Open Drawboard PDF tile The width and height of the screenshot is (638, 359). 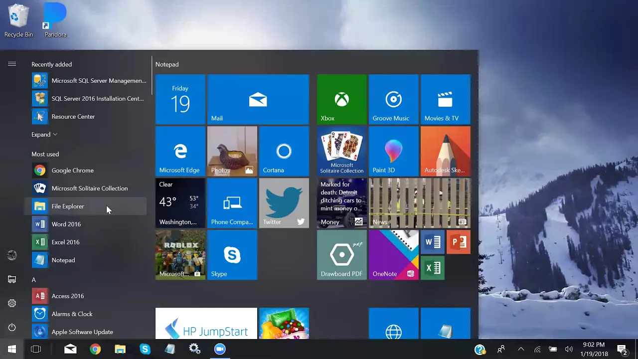342,255
